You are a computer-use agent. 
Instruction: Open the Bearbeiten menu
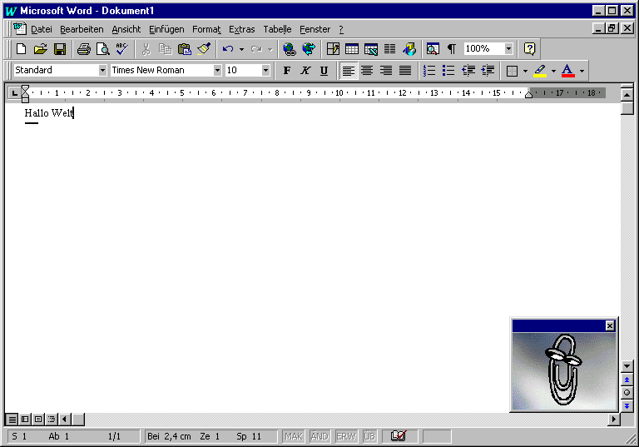tap(82, 29)
